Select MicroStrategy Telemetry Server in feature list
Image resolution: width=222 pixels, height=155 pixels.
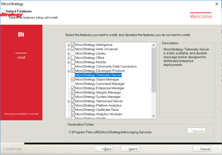98,75
